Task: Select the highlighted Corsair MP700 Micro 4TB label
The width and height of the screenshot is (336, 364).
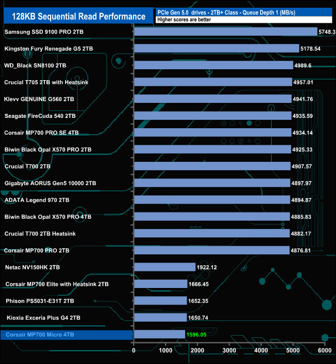Action: [x=40, y=335]
